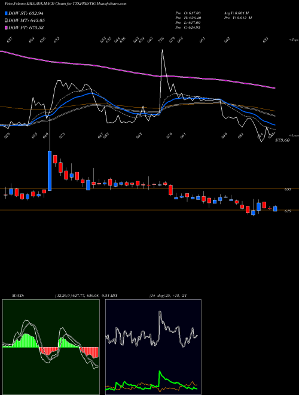Click the 'Pre L: 617.00' low value
Viewport: 299px width, 395px height.
(x=188, y=23)
